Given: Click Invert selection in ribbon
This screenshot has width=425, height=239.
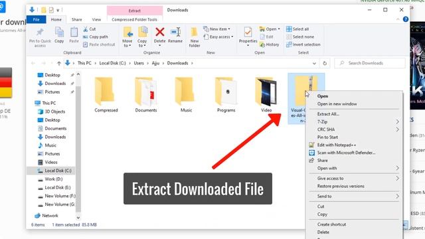Looking at the screenshot, I should click(x=303, y=44).
